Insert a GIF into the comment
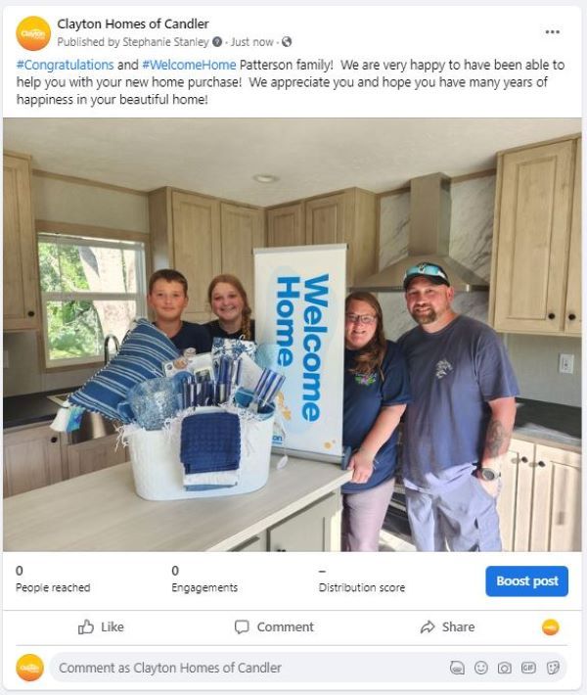Viewport: 587px width, 695px height. [528, 668]
